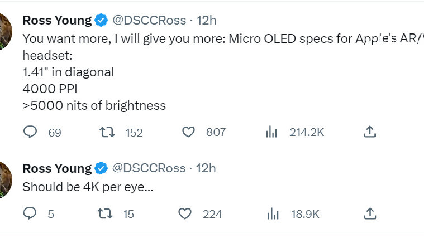The width and height of the screenshot is (424, 238).
Task: Like the '4K per eye' tweet
Action: click(185, 213)
